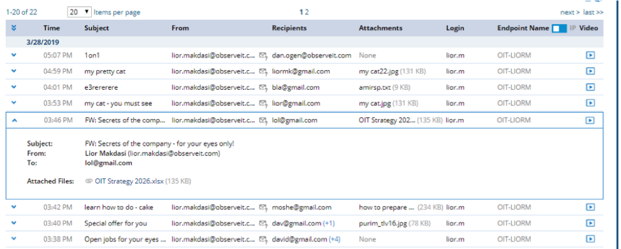Play video for Special offer for you
621x249 pixels.
[590, 224]
